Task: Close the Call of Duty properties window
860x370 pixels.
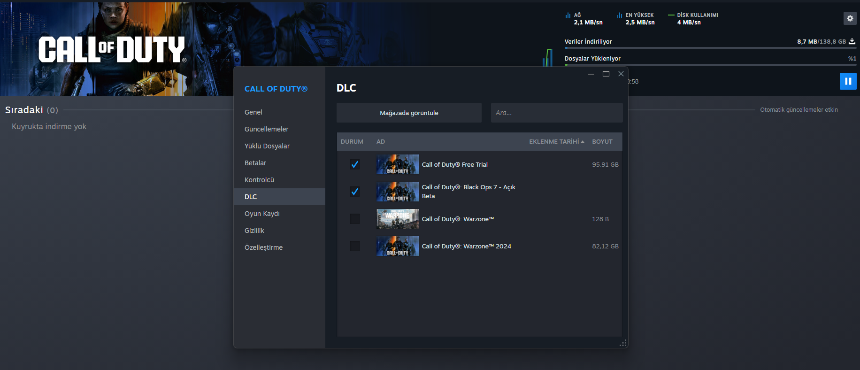Action: coord(621,74)
